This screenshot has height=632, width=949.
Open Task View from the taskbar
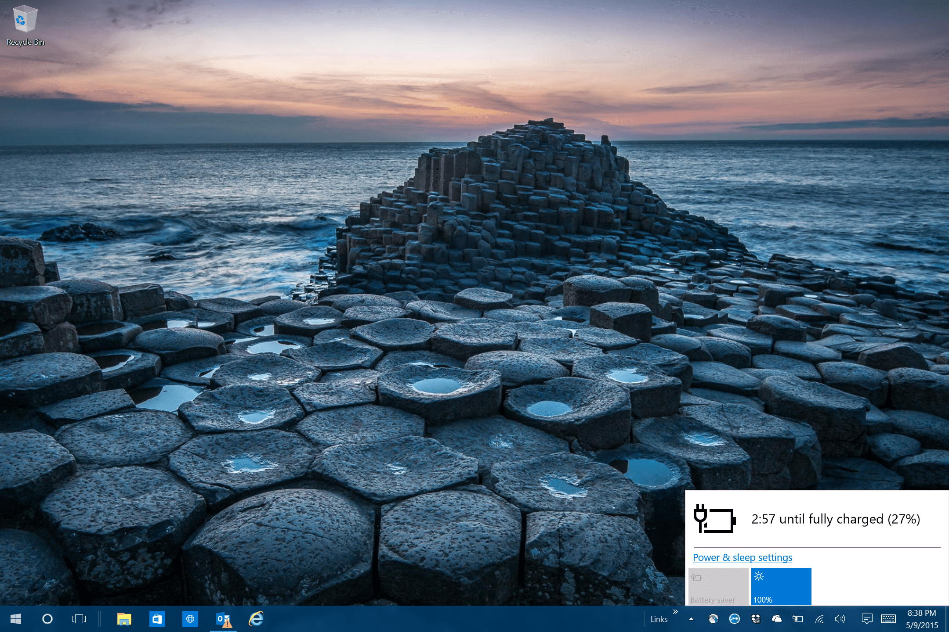(x=79, y=619)
